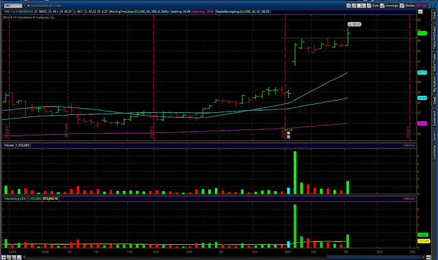Click the colored clipboard link icon beside symbol
Viewport: 438px width, 260px height.
(x=28, y=5)
